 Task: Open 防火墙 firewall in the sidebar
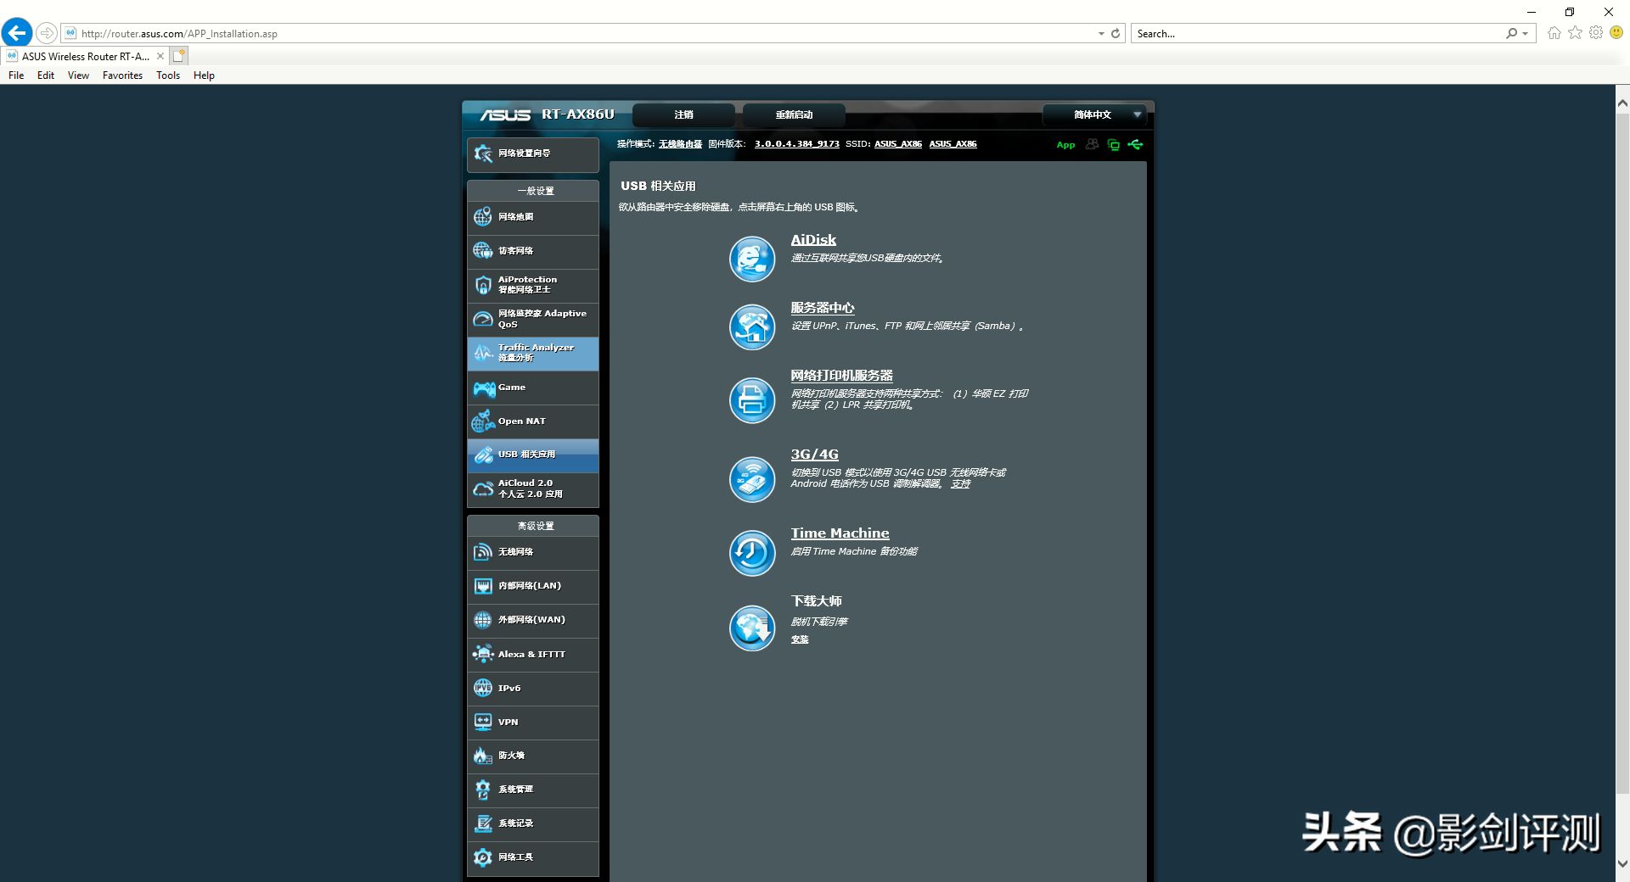click(x=533, y=756)
